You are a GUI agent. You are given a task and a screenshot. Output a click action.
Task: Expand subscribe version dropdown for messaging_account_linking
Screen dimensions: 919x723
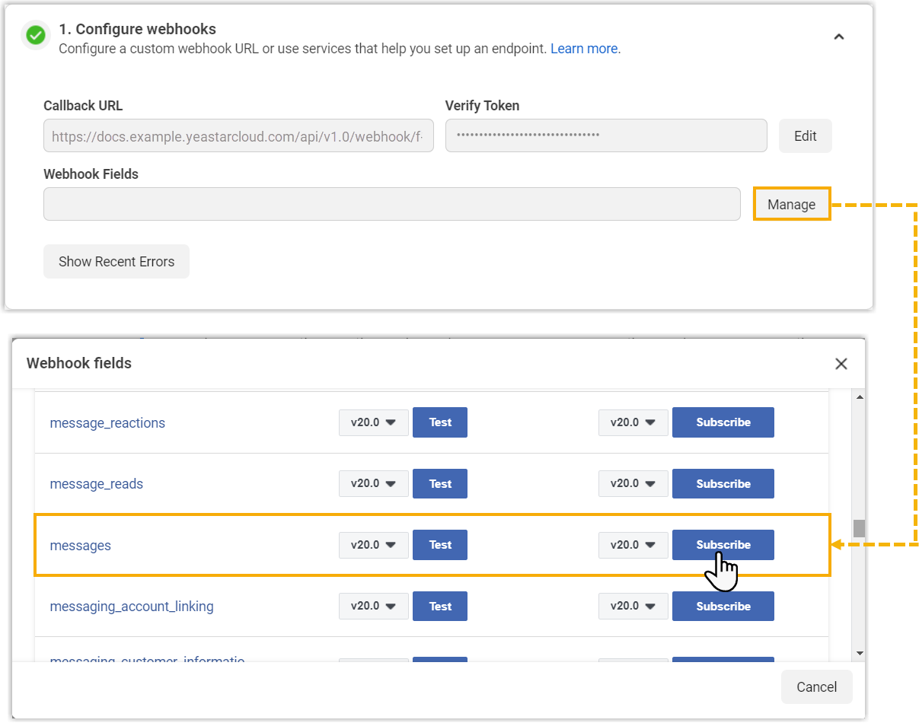[633, 607]
